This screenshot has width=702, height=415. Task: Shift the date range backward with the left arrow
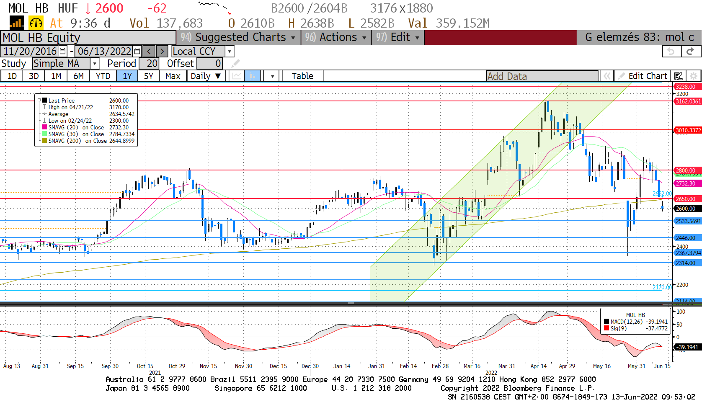pyautogui.click(x=149, y=51)
